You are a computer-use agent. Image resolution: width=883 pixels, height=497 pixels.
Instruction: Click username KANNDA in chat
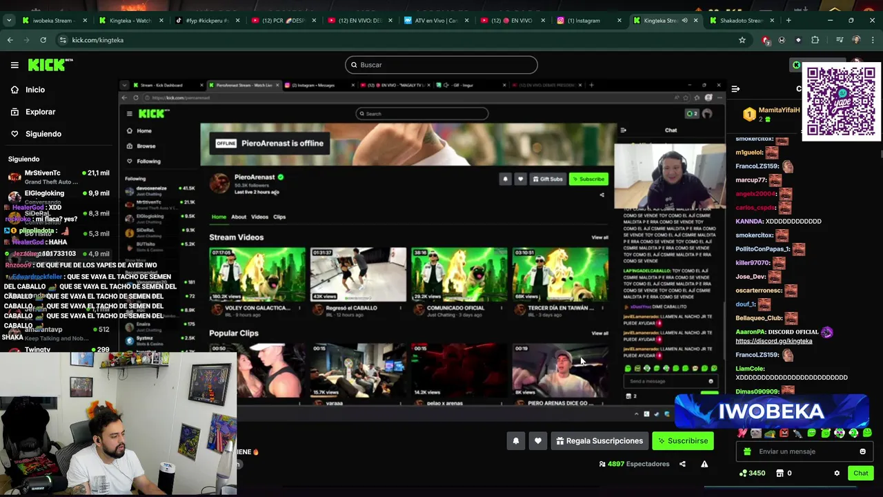point(749,222)
